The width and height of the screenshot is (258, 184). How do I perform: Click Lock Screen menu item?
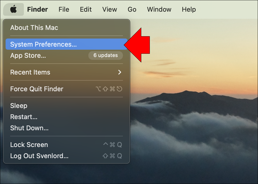point(29,145)
